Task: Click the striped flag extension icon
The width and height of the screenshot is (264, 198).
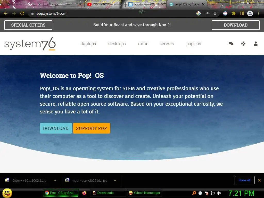Action: click(x=225, y=13)
